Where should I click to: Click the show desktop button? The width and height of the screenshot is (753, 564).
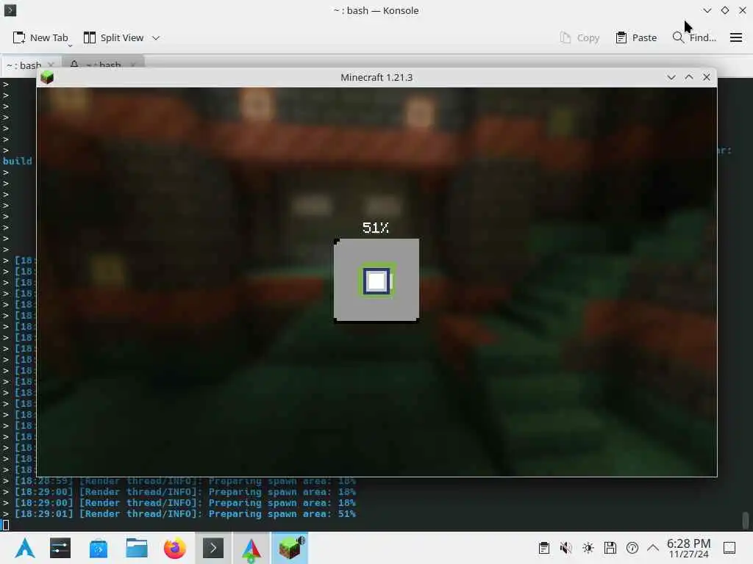pyautogui.click(x=729, y=548)
